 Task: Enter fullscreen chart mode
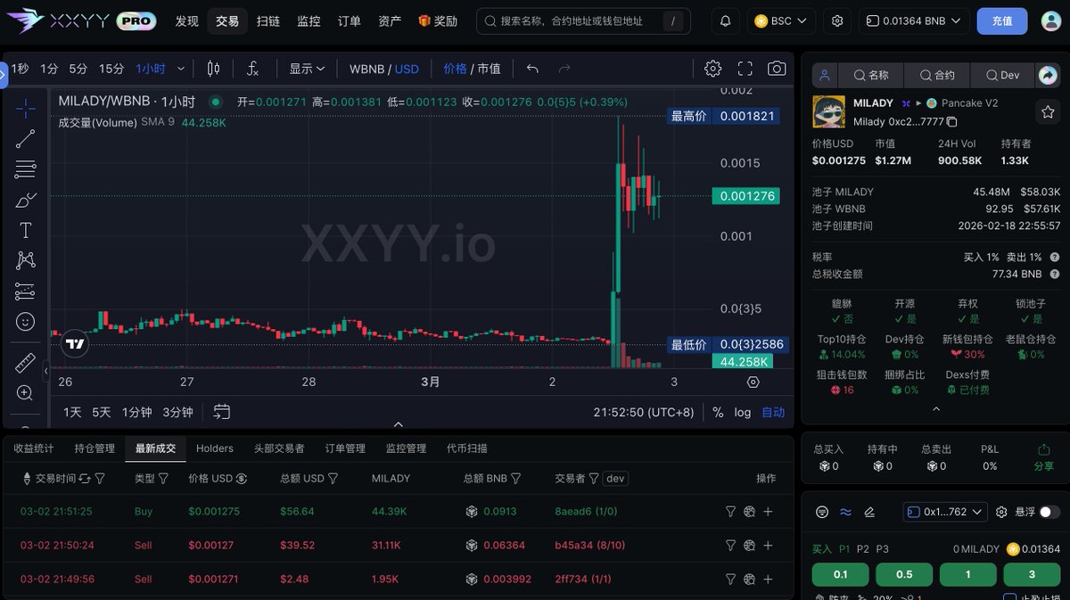tap(745, 69)
